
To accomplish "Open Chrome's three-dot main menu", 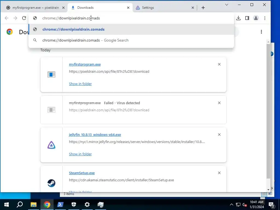I will coord(265,18).
